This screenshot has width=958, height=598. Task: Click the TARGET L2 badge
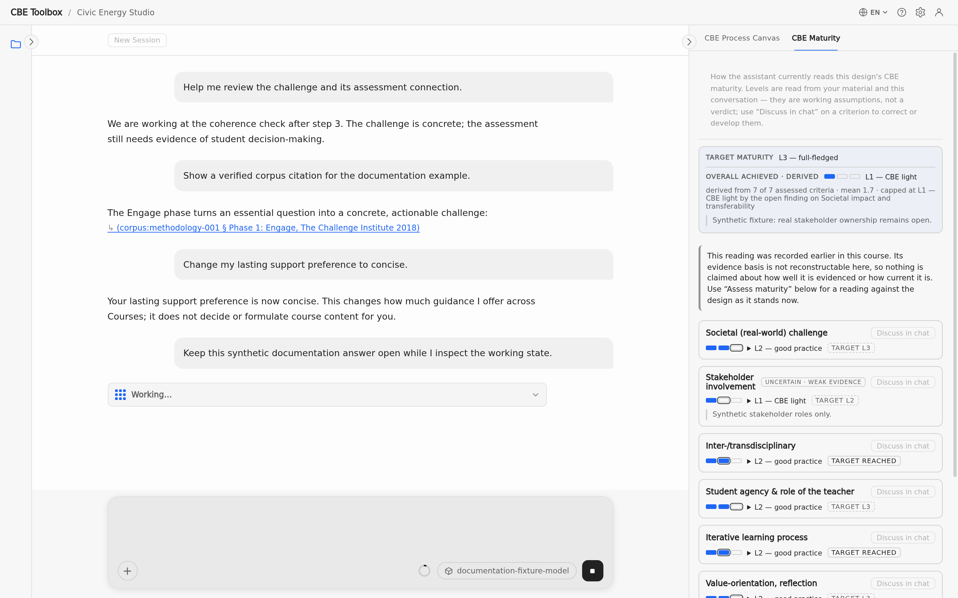tap(835, 401)
